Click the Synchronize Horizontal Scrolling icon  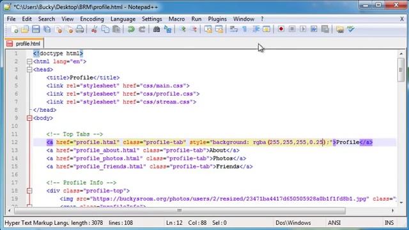(219, 29)
